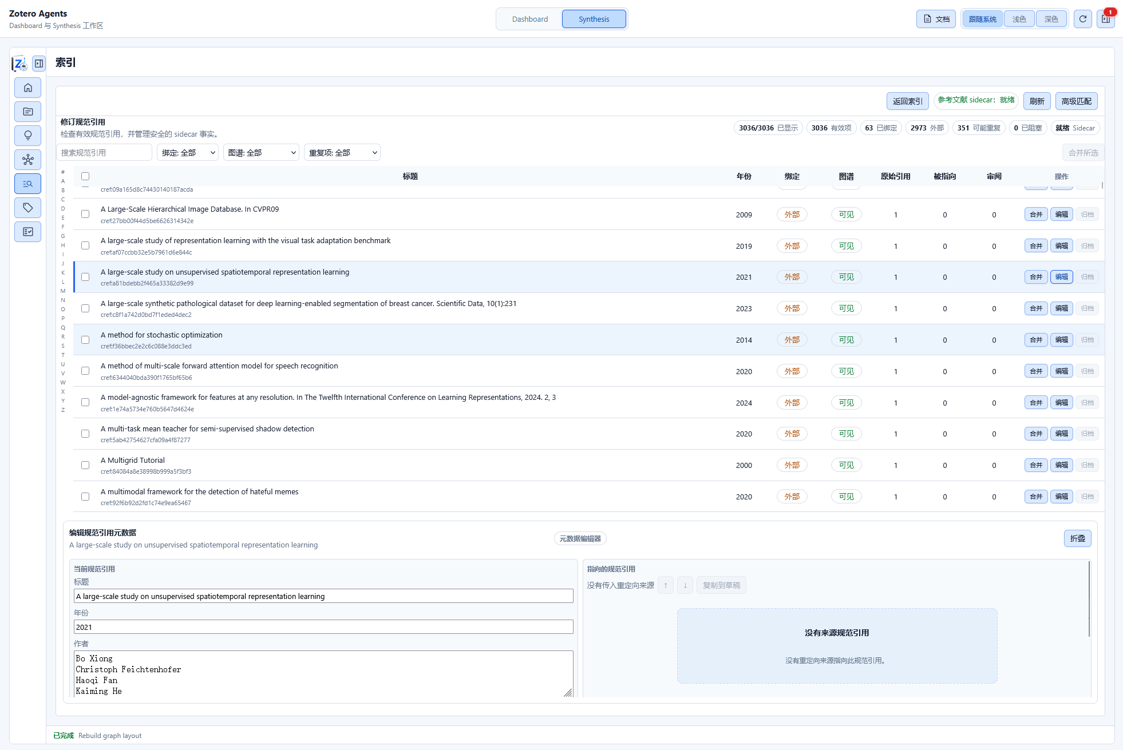Open the 绑定 filter dropdown
The height and width of the screenshot is (750, 1123).
click(188, 153)
